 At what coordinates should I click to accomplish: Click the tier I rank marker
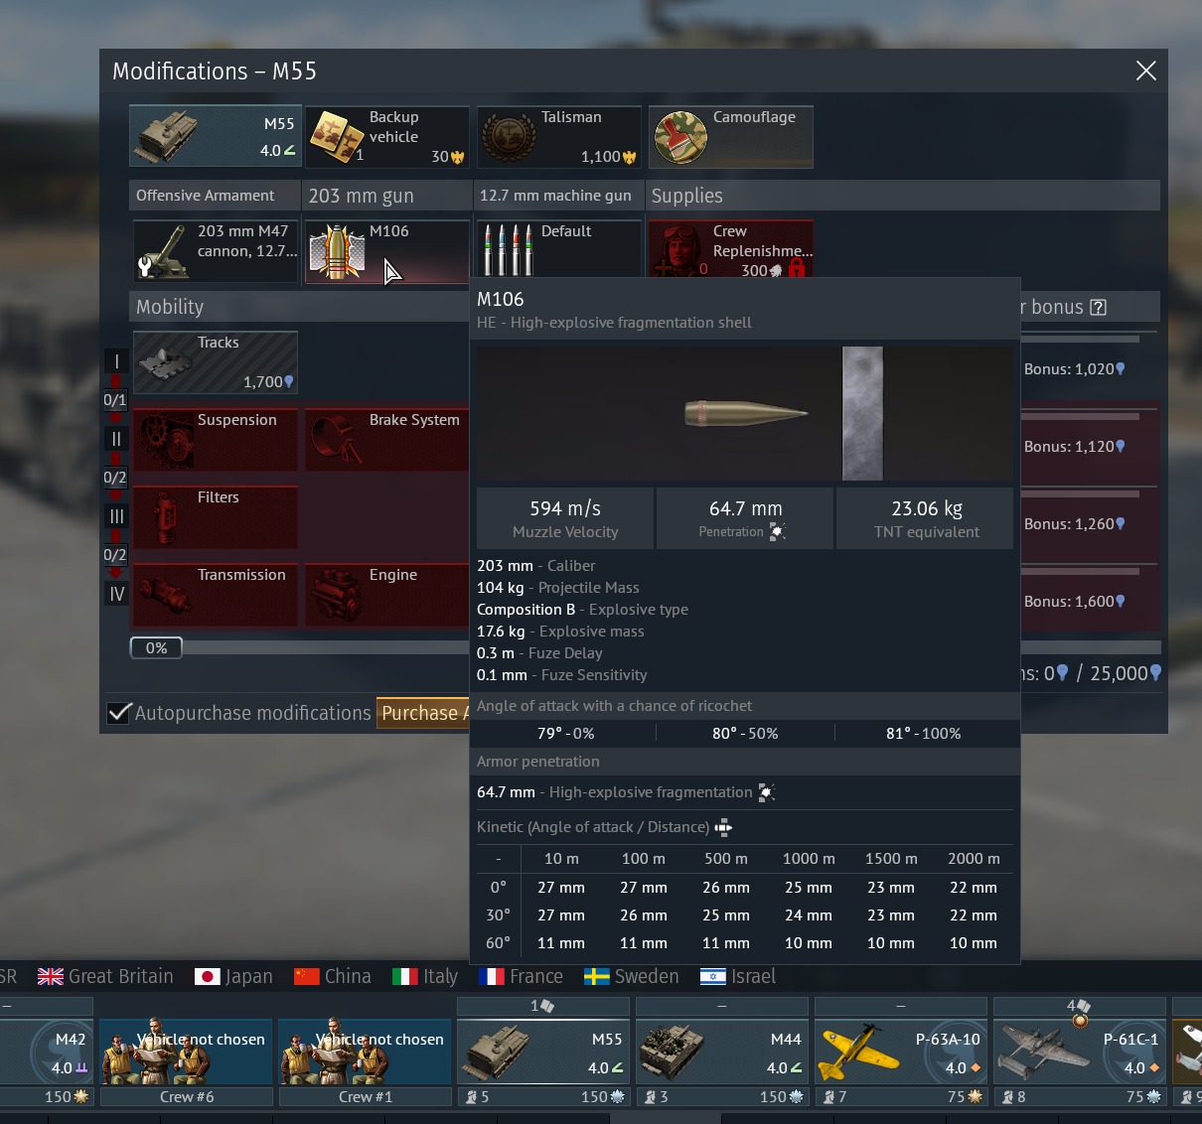tap(116, 361)
